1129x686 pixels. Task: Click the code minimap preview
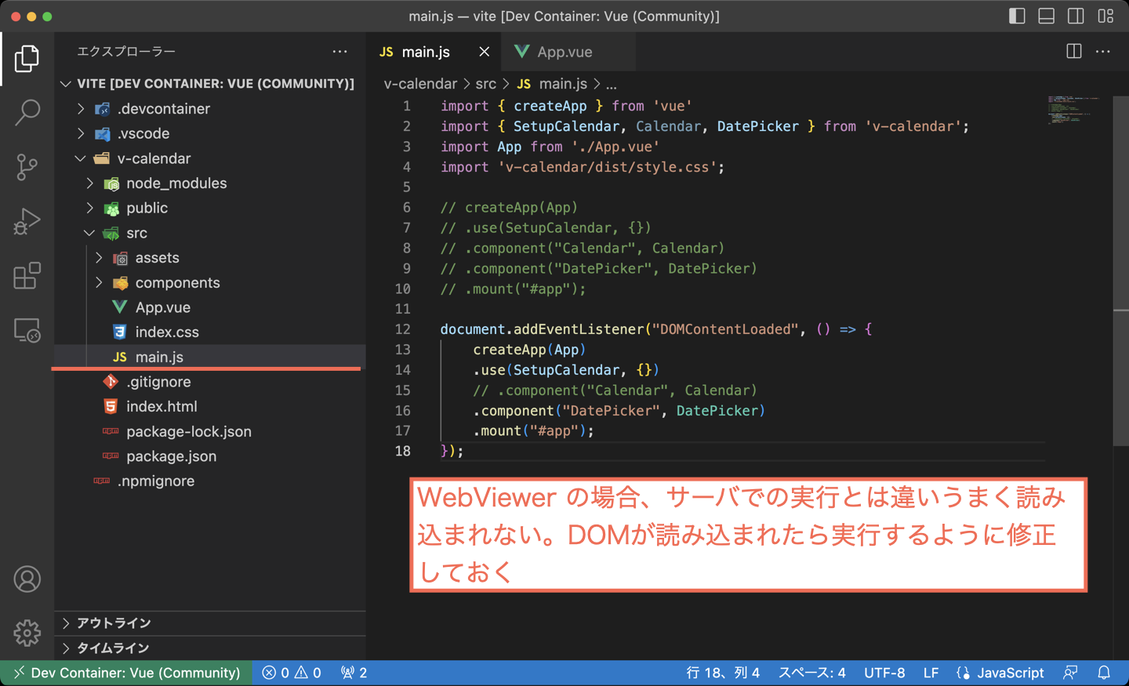pyautogui.click(x=1073, y=111)
